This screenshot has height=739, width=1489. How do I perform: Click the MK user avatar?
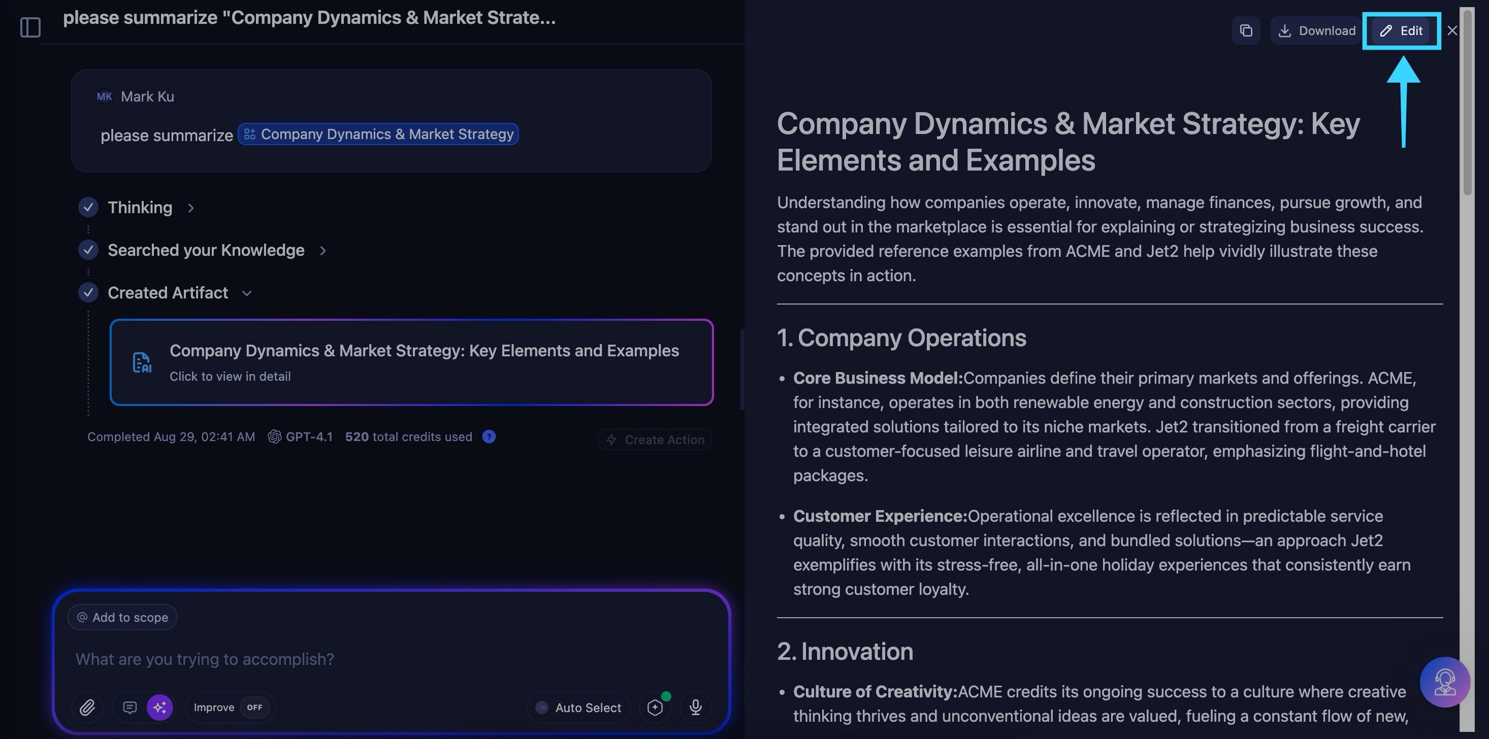pyautogui.click(x=105, y=96)
